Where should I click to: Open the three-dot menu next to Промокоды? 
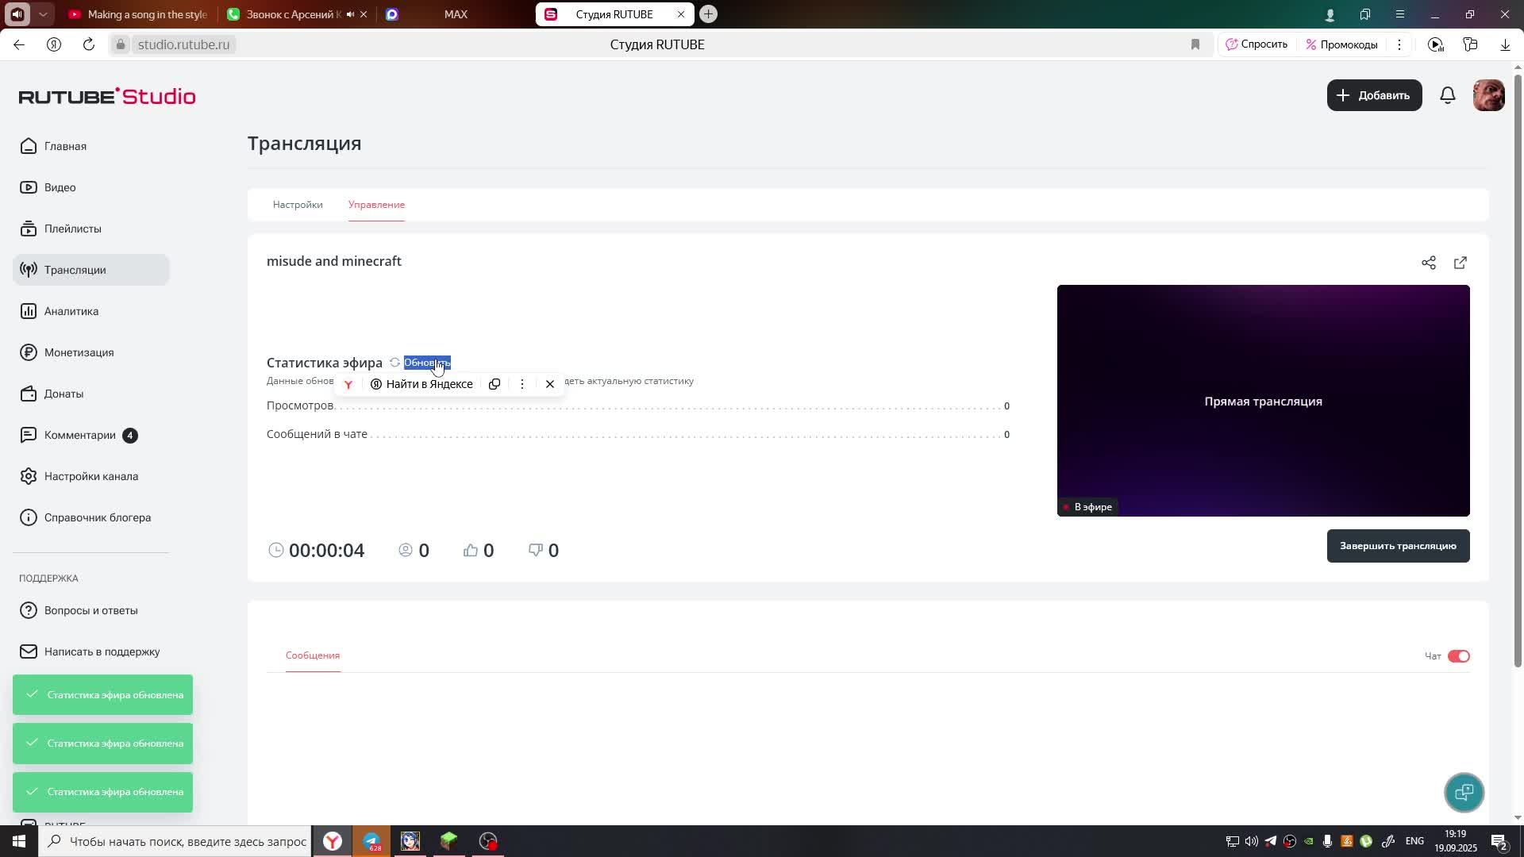click(1399, 44)
